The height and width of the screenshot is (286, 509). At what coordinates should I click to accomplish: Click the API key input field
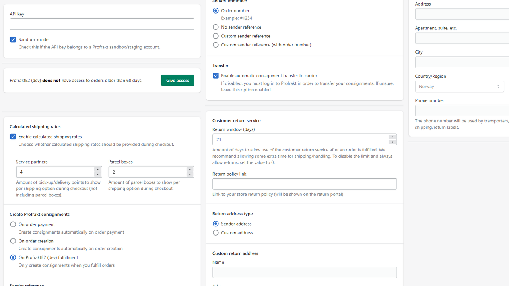pyautogui.click(x=102, y=24)
